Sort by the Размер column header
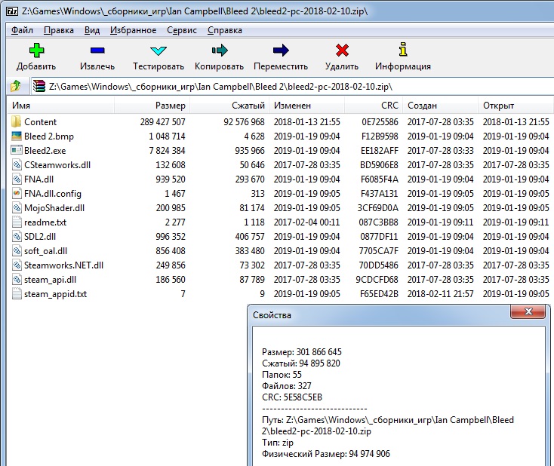This screenshot has width=554, height=466. pyautogui.click(x=152, y=106)
